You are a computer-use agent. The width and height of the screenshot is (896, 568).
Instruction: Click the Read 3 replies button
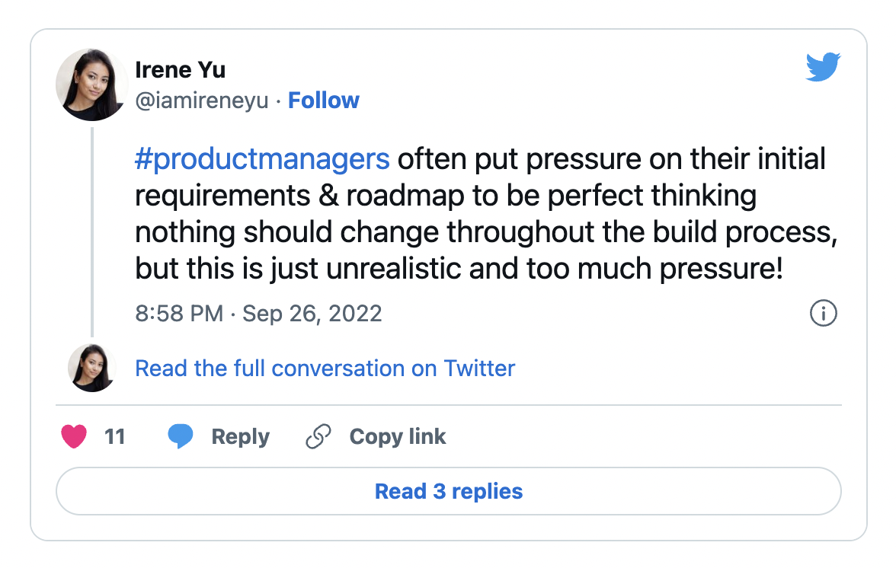[449, 491]
